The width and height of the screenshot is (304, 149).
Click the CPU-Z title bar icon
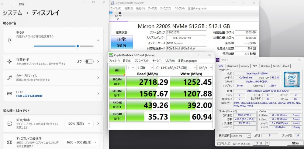218,60
